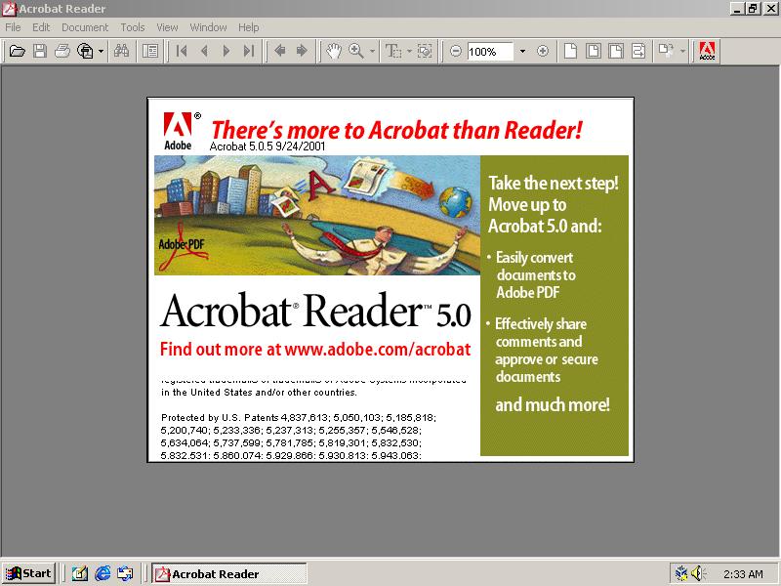Viewport: 781px width, 586px height.
Task: Open the Tools menu
Action: tap(133, 27)
